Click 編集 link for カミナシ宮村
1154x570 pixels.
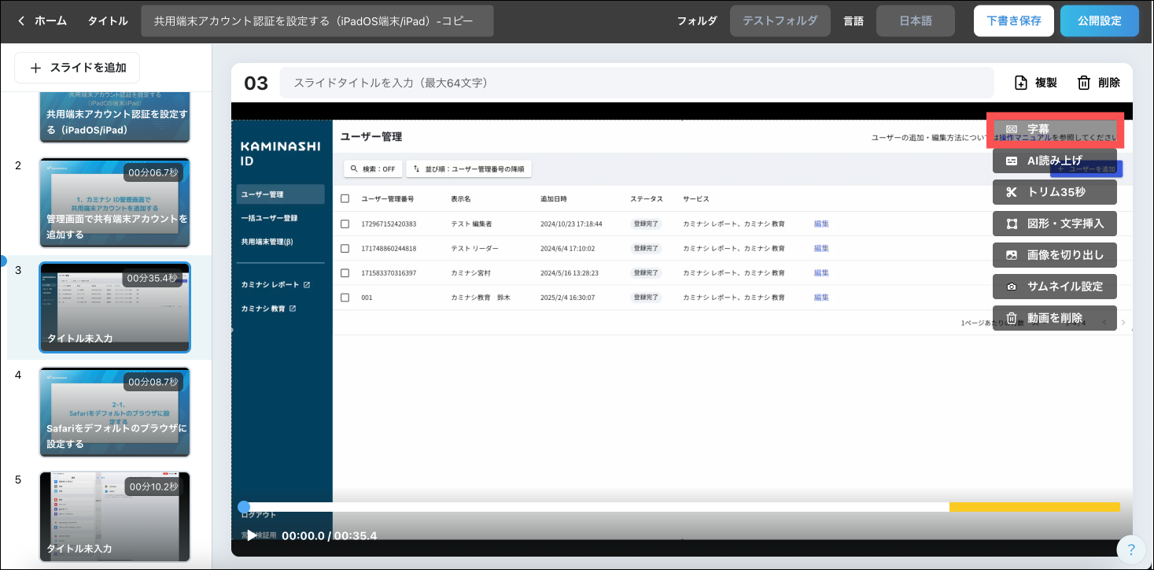click(x=821, y=272)
